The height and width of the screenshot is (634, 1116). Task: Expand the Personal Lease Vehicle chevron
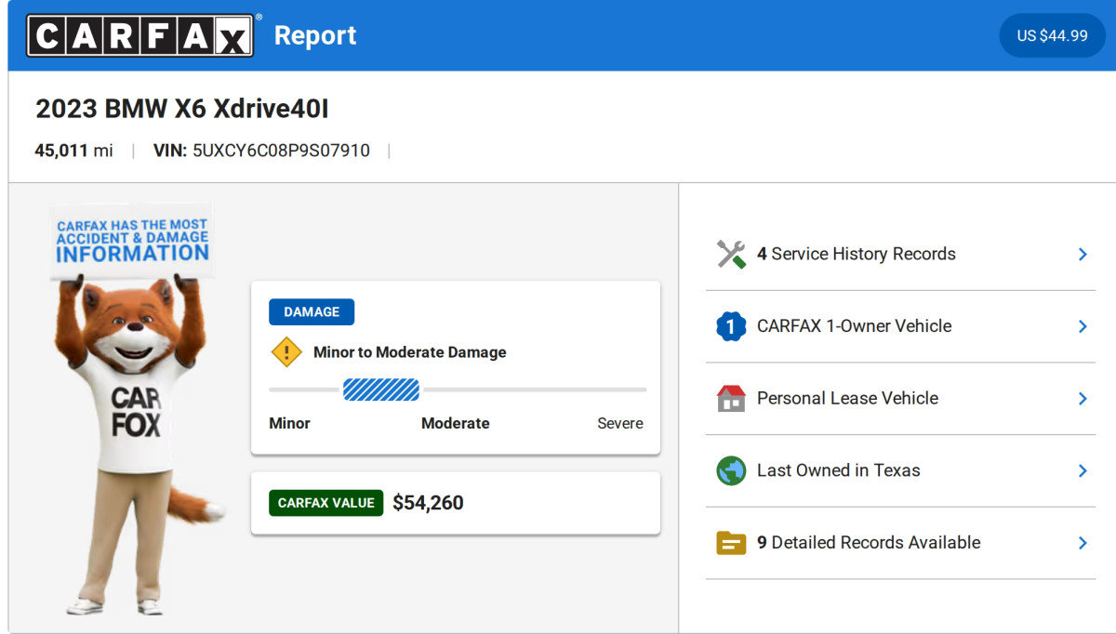click(1083, 399)
